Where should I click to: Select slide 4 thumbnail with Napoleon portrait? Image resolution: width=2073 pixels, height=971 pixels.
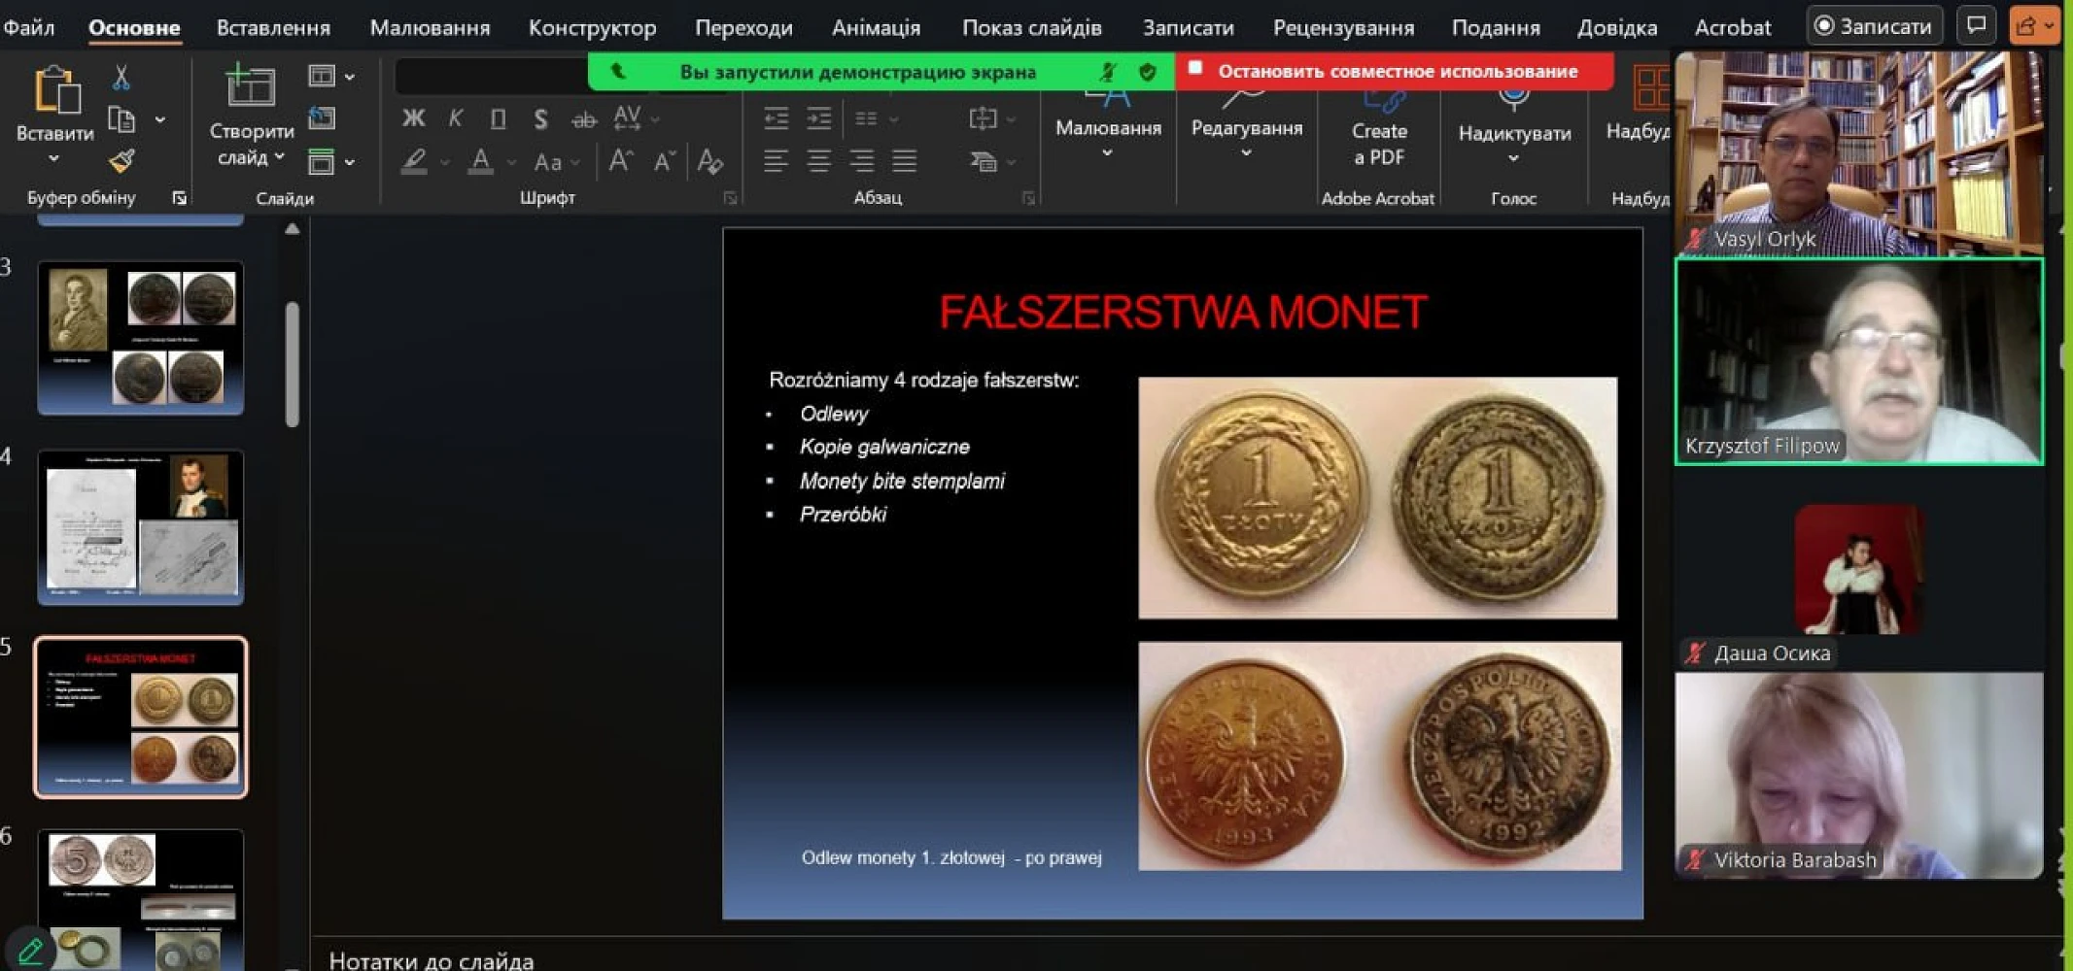coord(141,527)
